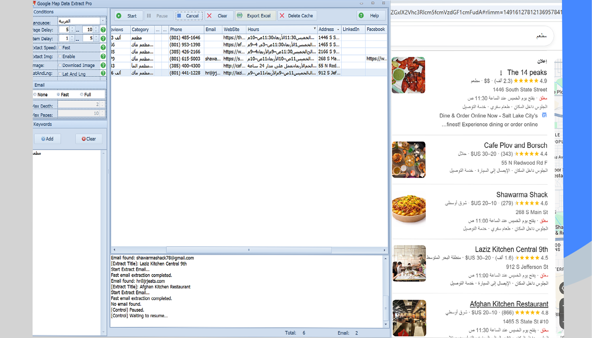Open Page Delay help icon

(x=103, y=30)
